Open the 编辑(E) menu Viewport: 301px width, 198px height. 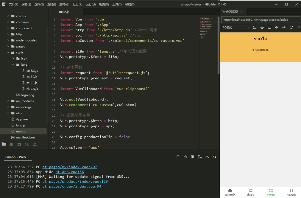click(x=26, y=5)
